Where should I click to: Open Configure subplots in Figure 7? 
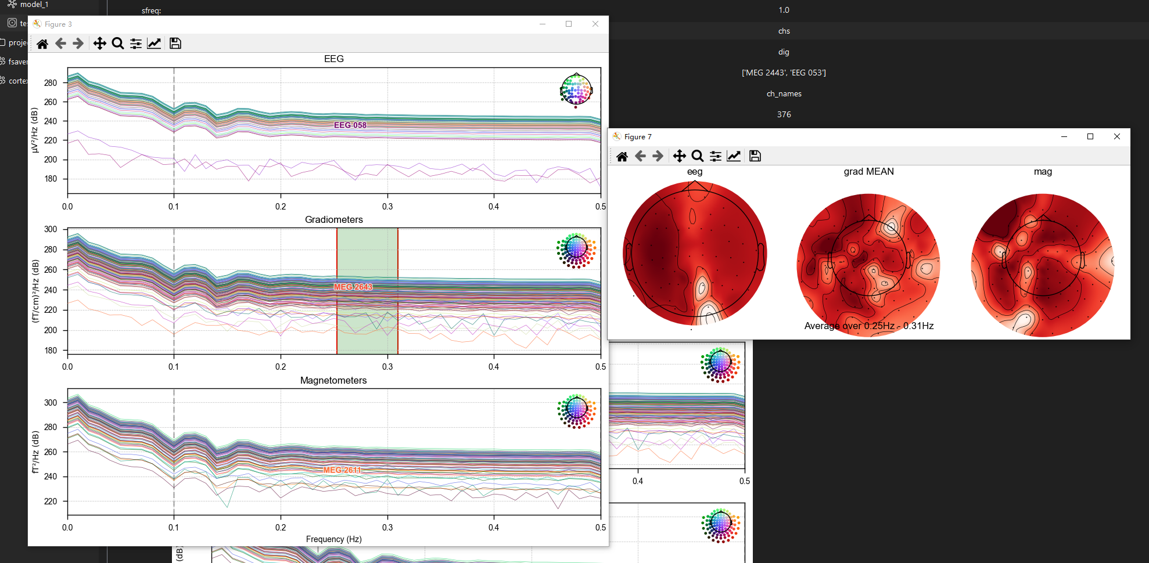coord(716,156)
